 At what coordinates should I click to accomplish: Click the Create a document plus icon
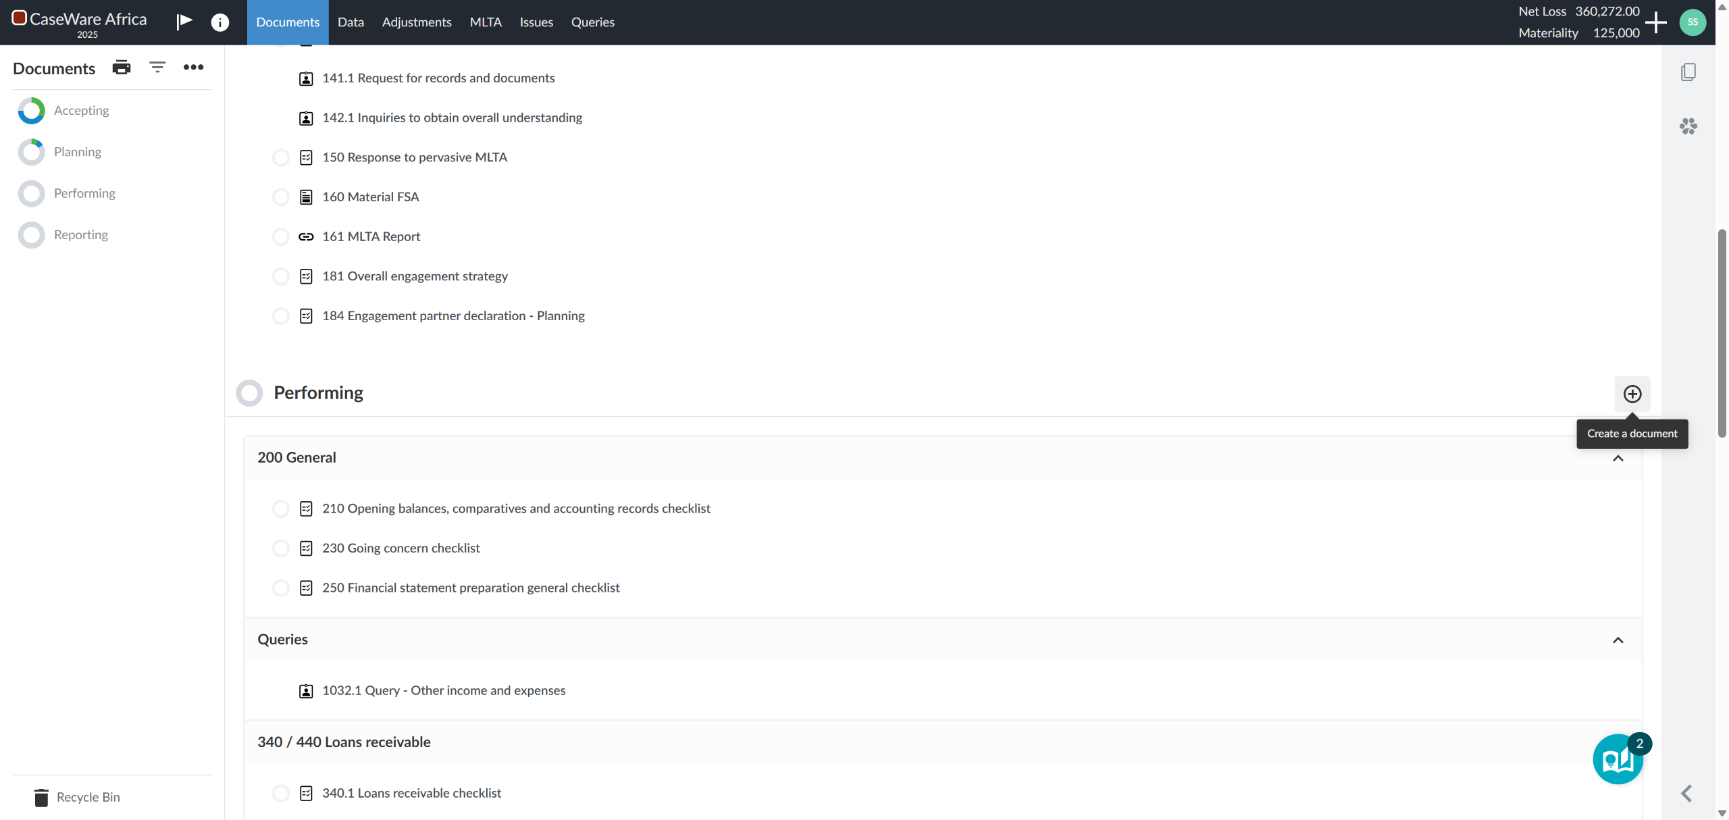tap(1632, 394)
